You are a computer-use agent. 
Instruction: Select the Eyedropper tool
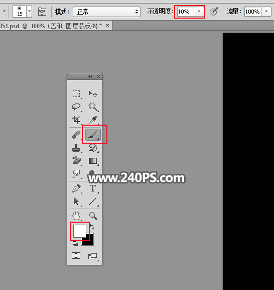93,120
